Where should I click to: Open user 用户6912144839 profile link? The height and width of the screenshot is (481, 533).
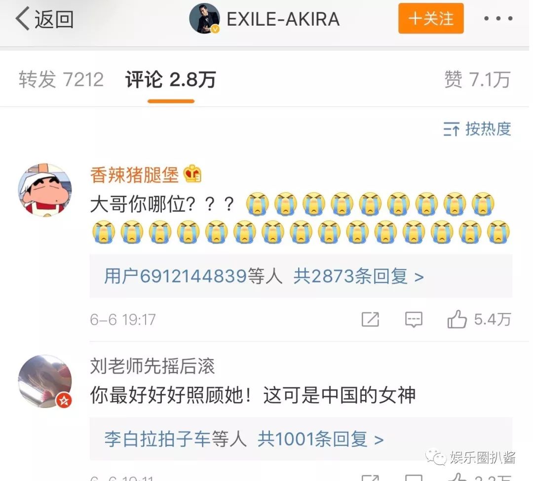(193, 276)
